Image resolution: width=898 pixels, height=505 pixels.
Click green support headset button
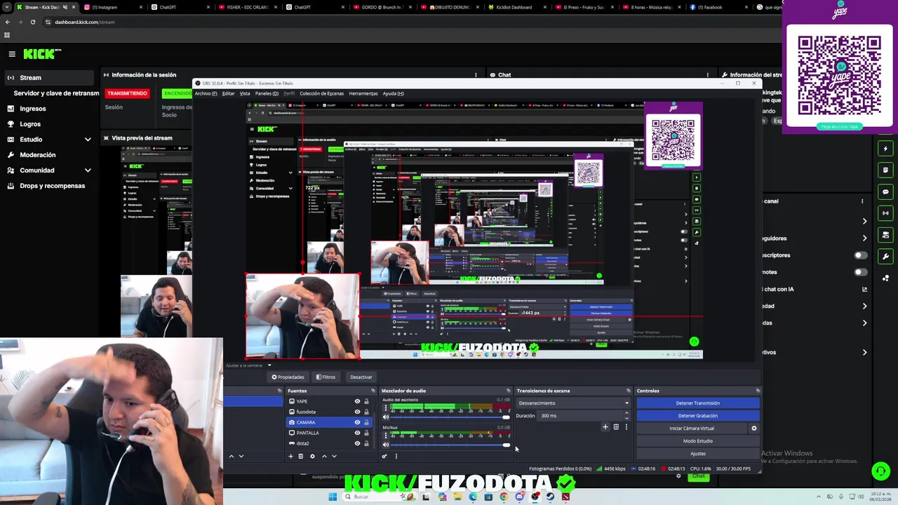point(880,471)
